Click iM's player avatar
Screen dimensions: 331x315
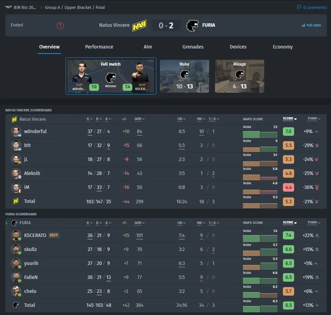[x=16, y=187]
